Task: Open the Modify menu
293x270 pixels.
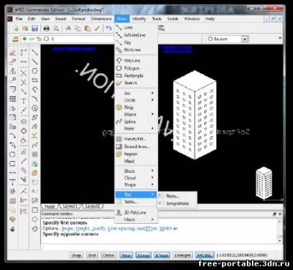Action: [139, 19]
